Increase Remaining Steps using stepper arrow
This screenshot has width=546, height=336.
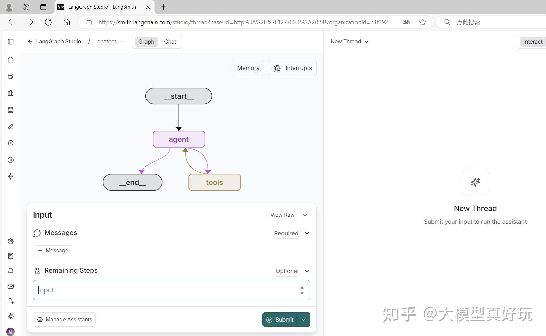(x=302, y=288)
